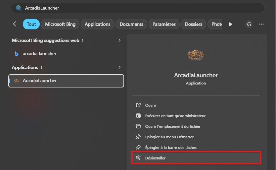Image resolution: width=276 pixels, height=170 pixels.
Task: Show more filters with play arrow
Action: coord(230,24)
